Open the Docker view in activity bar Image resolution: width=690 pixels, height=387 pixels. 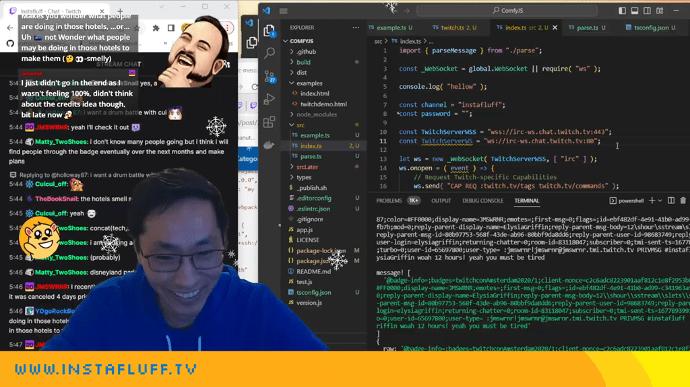(269, 144)
